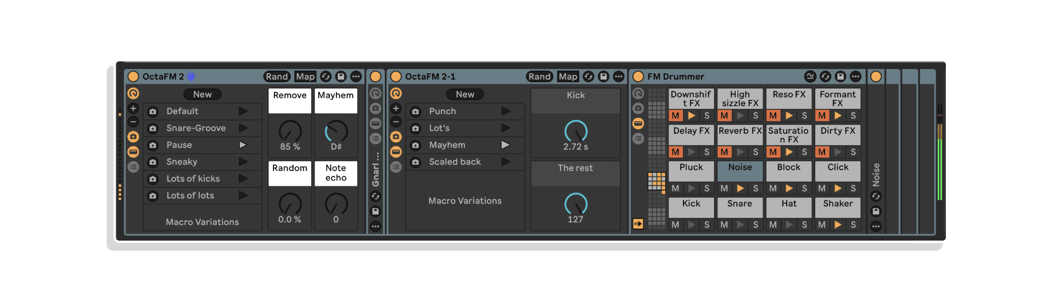
Task: Launch Lots of kicks variation
Action: (x=243, y=179)
